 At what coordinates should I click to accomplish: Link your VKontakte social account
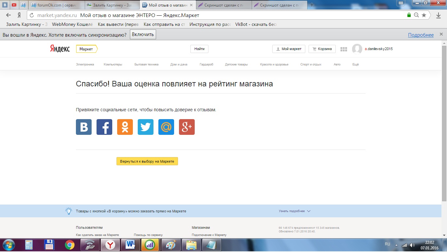pos(84,127)
